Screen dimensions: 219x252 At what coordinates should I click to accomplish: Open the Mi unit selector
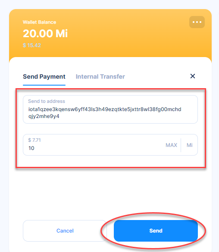coord(190,145)
